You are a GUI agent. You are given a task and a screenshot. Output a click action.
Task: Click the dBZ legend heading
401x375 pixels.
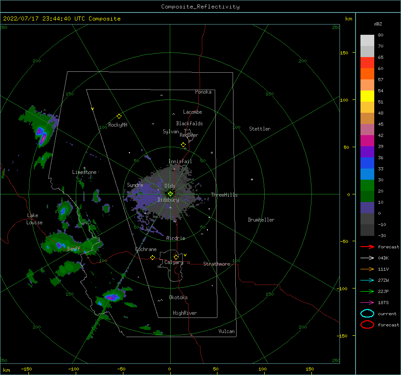[x=378, y=24]
